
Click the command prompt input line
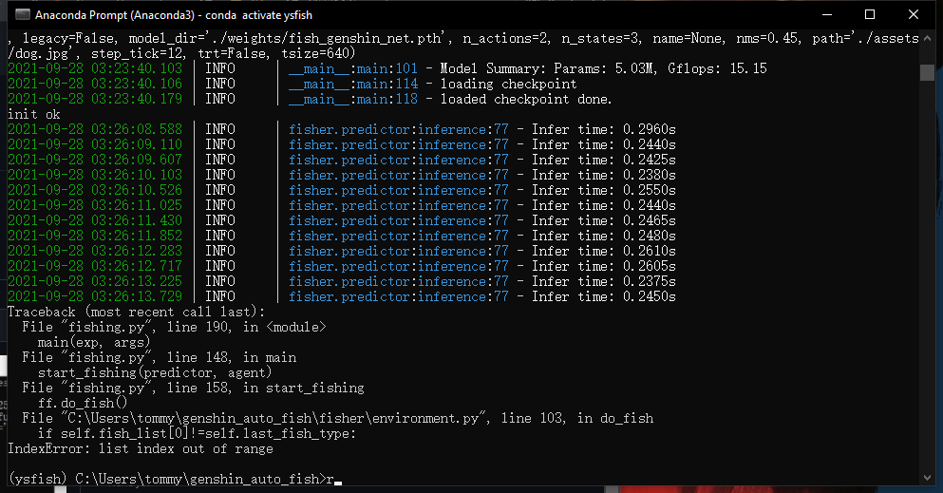175,479
